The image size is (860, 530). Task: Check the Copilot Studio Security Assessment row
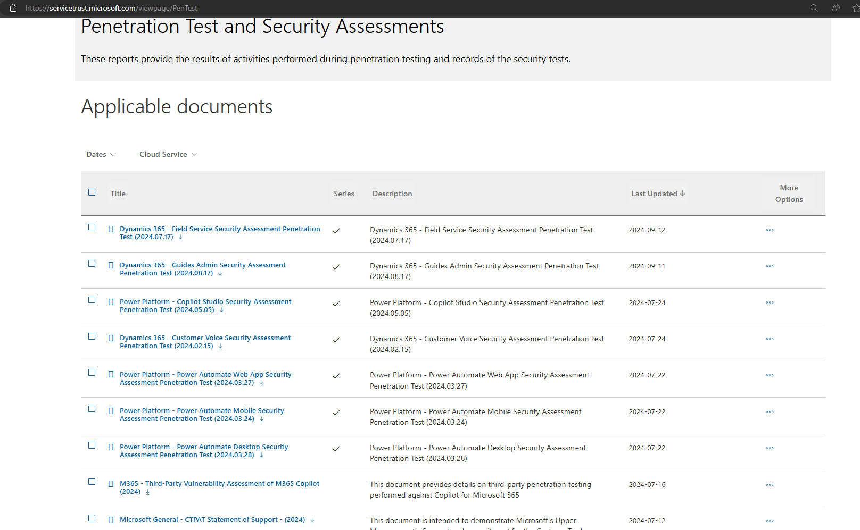pos(92,300)
